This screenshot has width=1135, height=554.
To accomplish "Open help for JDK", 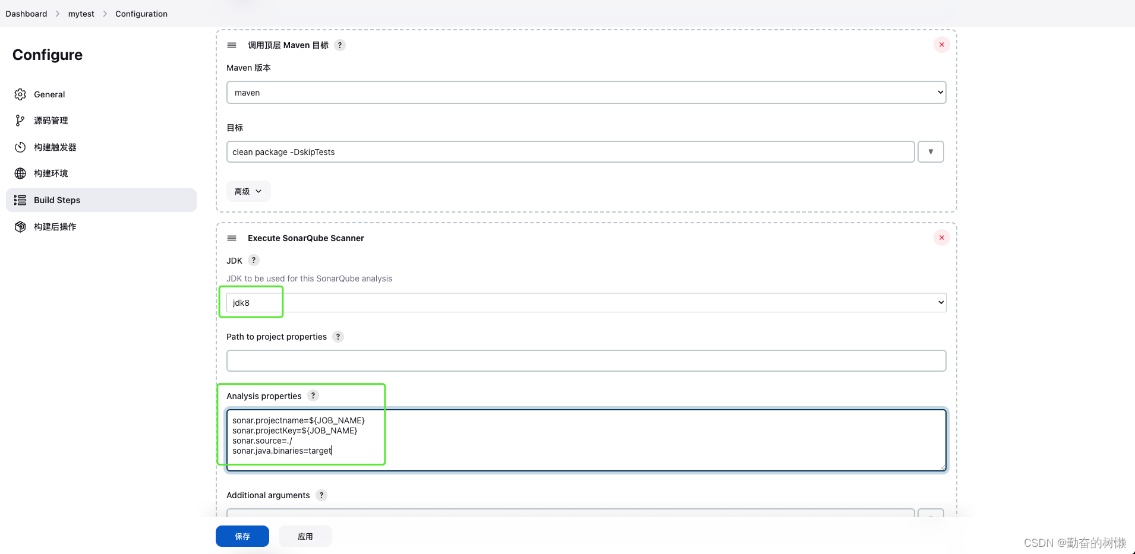I will (x=254, y=260).
